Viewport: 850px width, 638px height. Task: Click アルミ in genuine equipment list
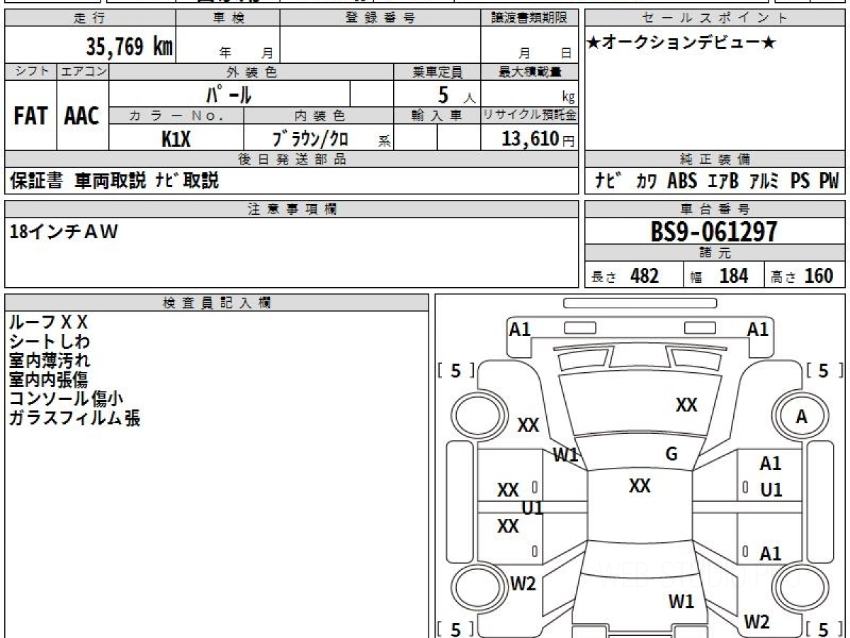765,181
